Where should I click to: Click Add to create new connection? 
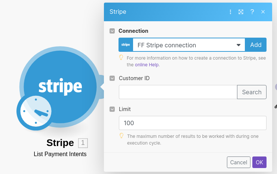pyautogui.click(x=256, y=45)
